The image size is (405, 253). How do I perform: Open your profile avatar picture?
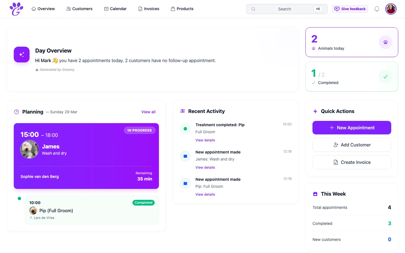click(391, 9)
